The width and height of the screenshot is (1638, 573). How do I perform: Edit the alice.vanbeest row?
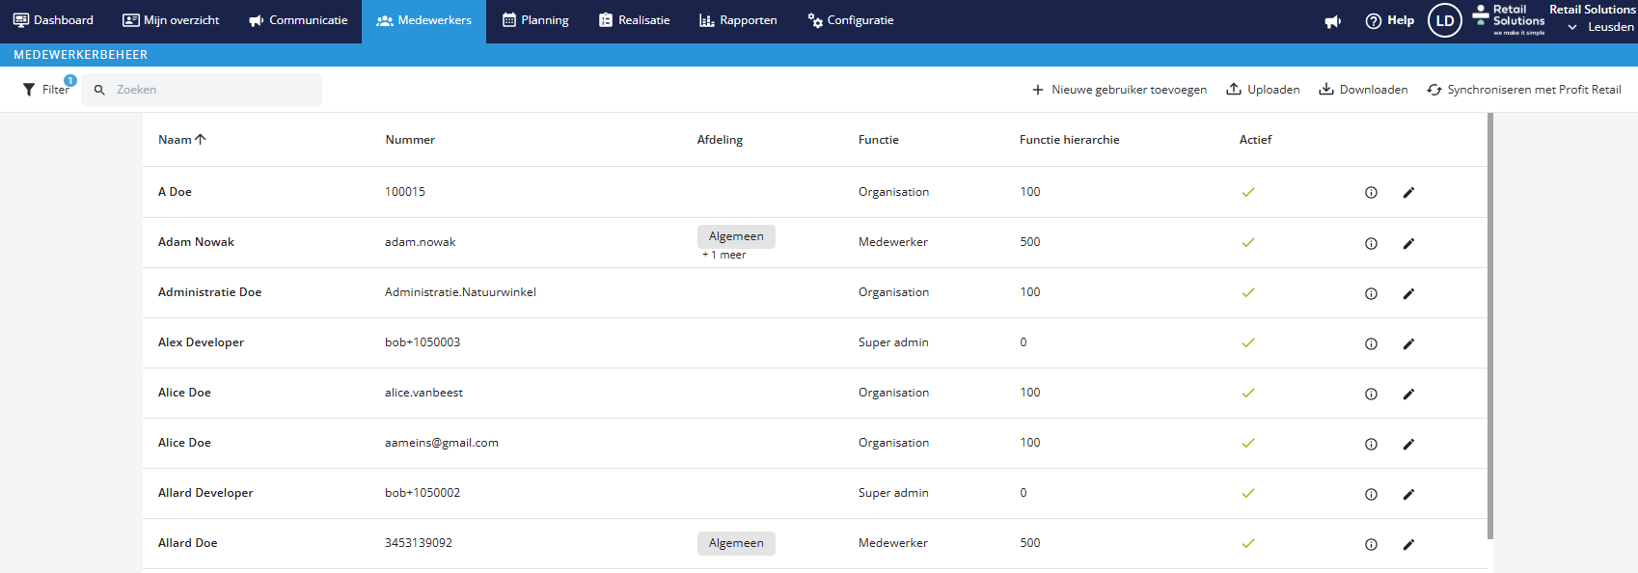[1408, 394]
